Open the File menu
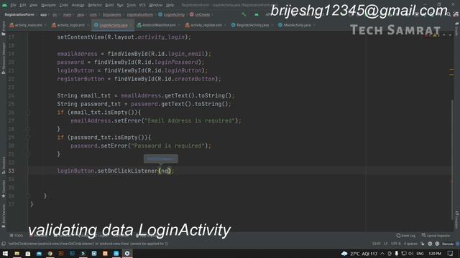The height and width of the screenshot is (258, 460). pos(14,5)
